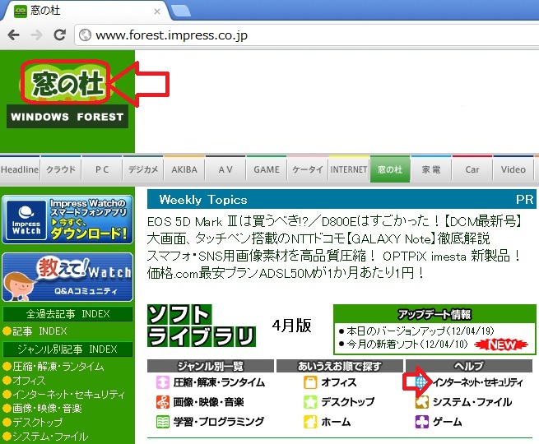Screen dimensions: 539x444
Task: Open library category 圧縮・解凍・ランタイム text link
Action: [219, 382]
